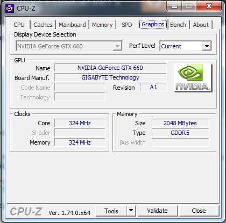Close CPU-Z with the title bar X

(x=209, y=6)
